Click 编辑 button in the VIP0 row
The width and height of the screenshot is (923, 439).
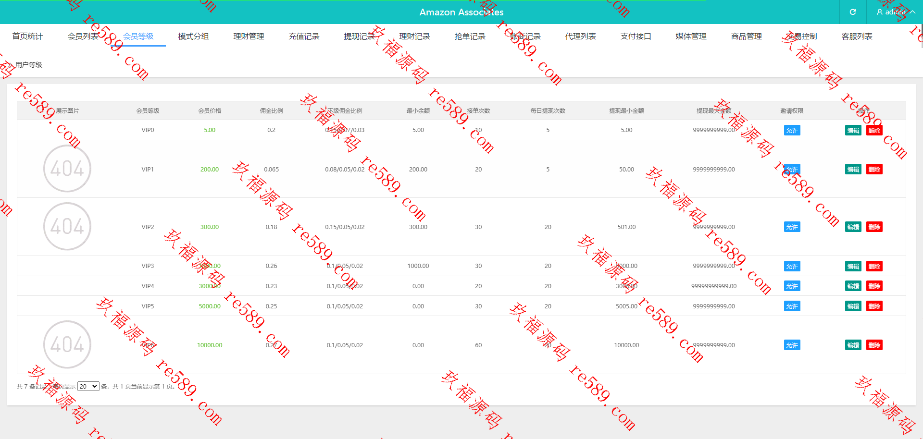[853, 130]
